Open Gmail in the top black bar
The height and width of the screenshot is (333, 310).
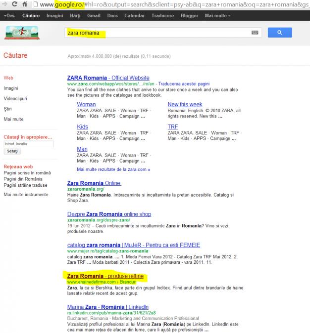94,16
